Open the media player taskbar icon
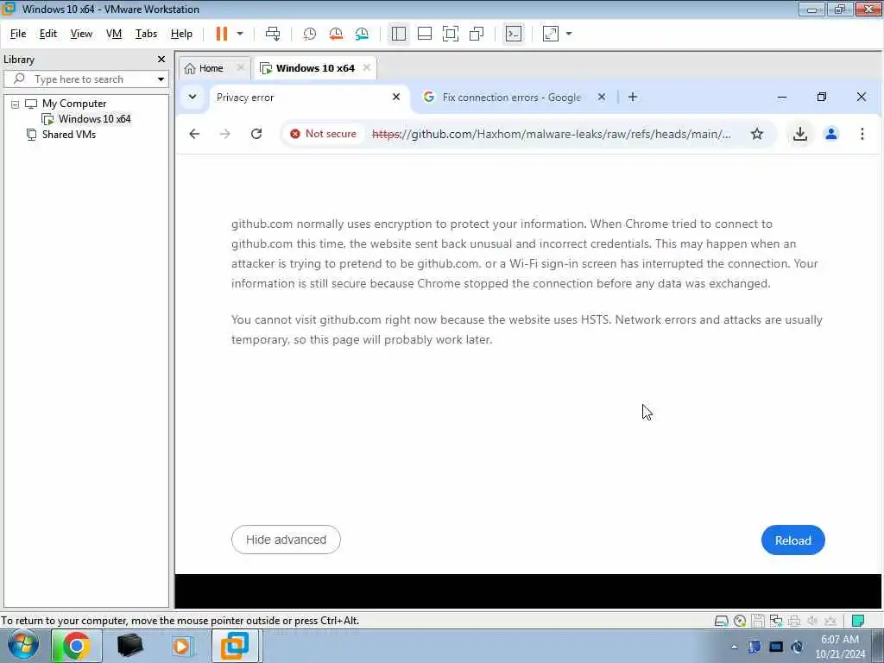Screen dimensions: 884x663 tap(181, 646)
